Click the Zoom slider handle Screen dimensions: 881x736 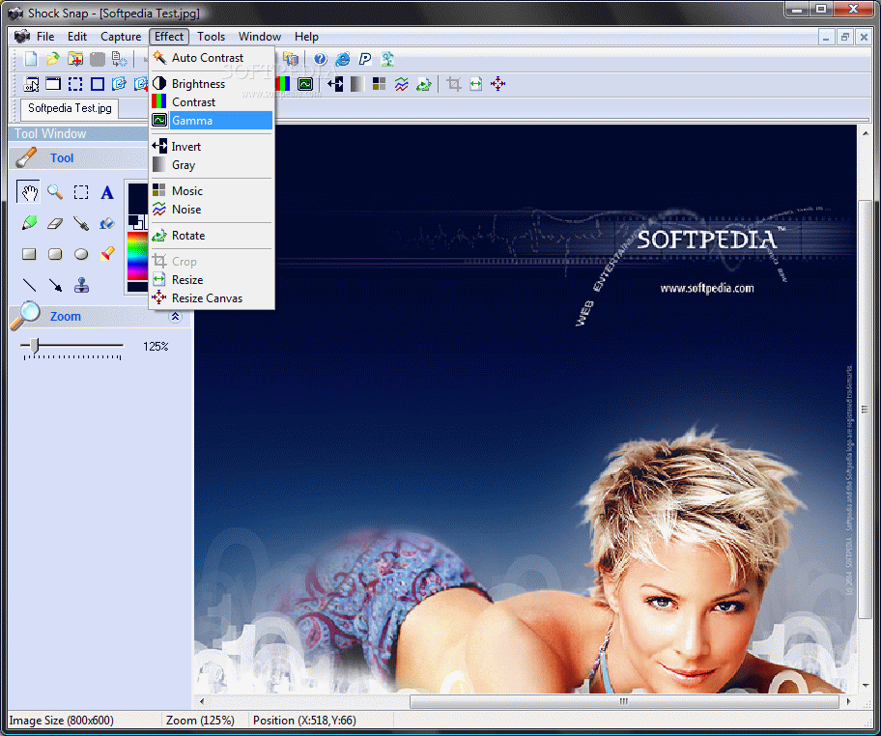pyautogui.click(x=34, y=346)
